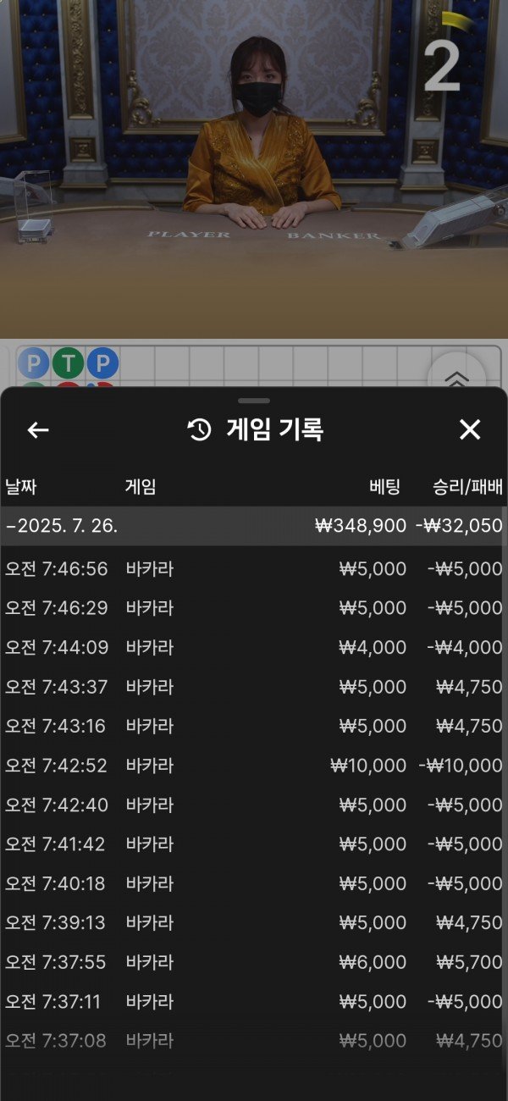Screen dimensions: 508x1101
Task: Click the history clock icon
Action: pyautogui.click(x=199, y=430)
